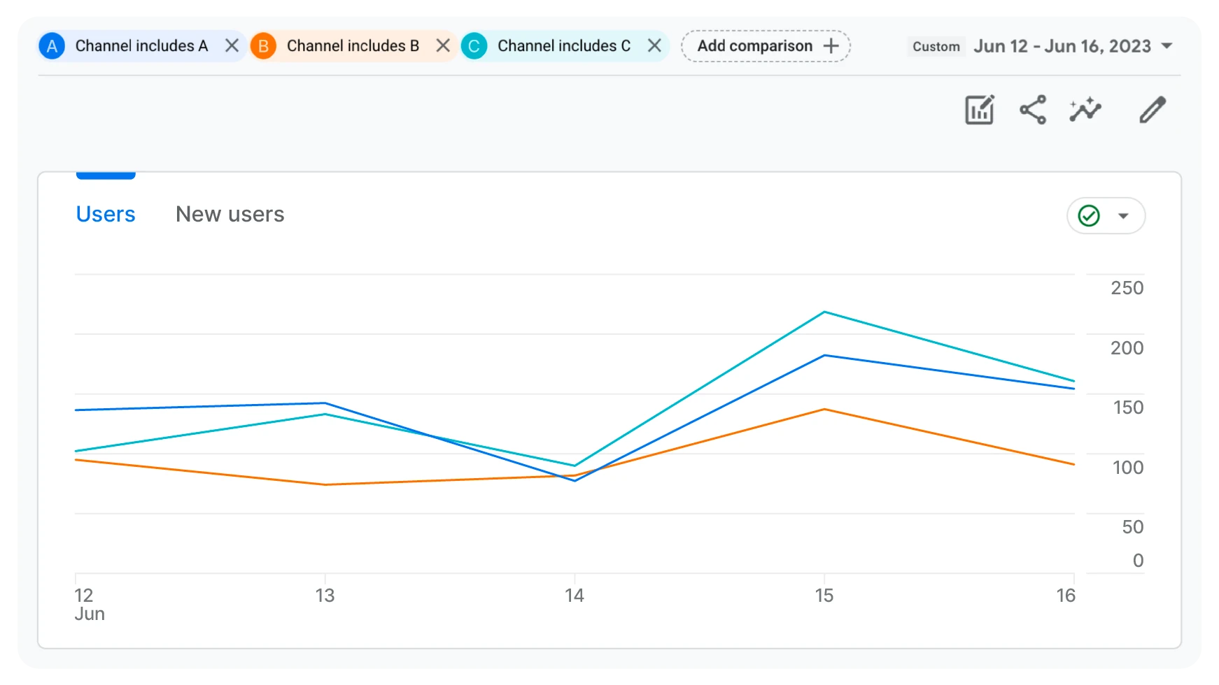Image resolution: width=1219 pixels, height=685 pixels.
Task: Open the Insights sparkle icon
Action: [x=1085, y=110]
